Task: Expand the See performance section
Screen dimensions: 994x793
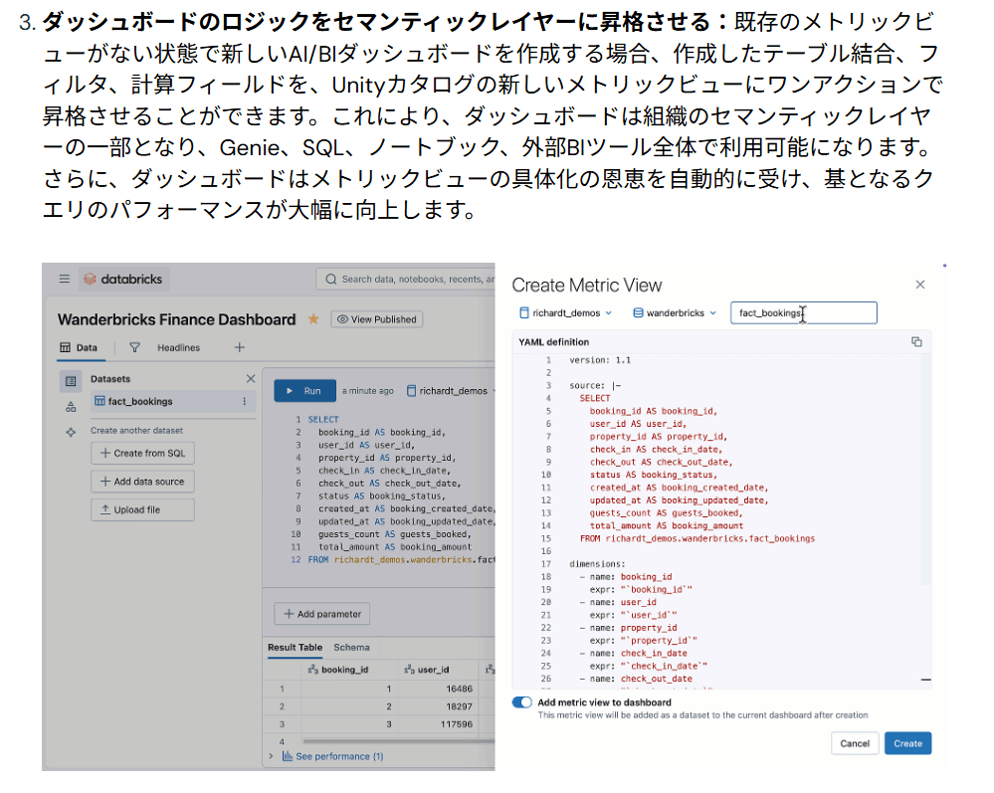Action: tap(271, 756)
